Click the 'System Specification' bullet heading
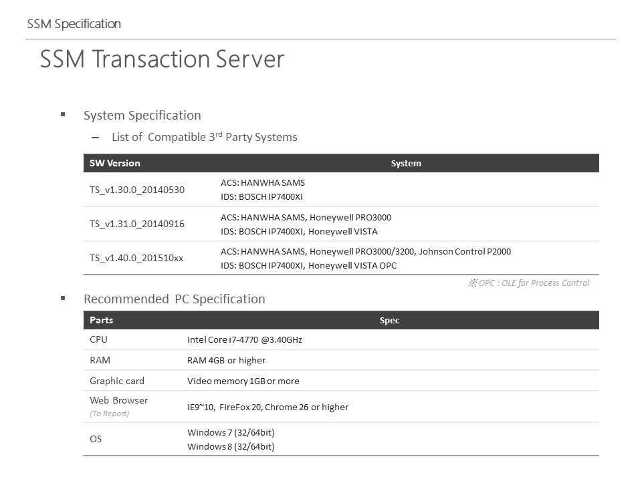Screen dimensions: 642x481 [142, 116]
